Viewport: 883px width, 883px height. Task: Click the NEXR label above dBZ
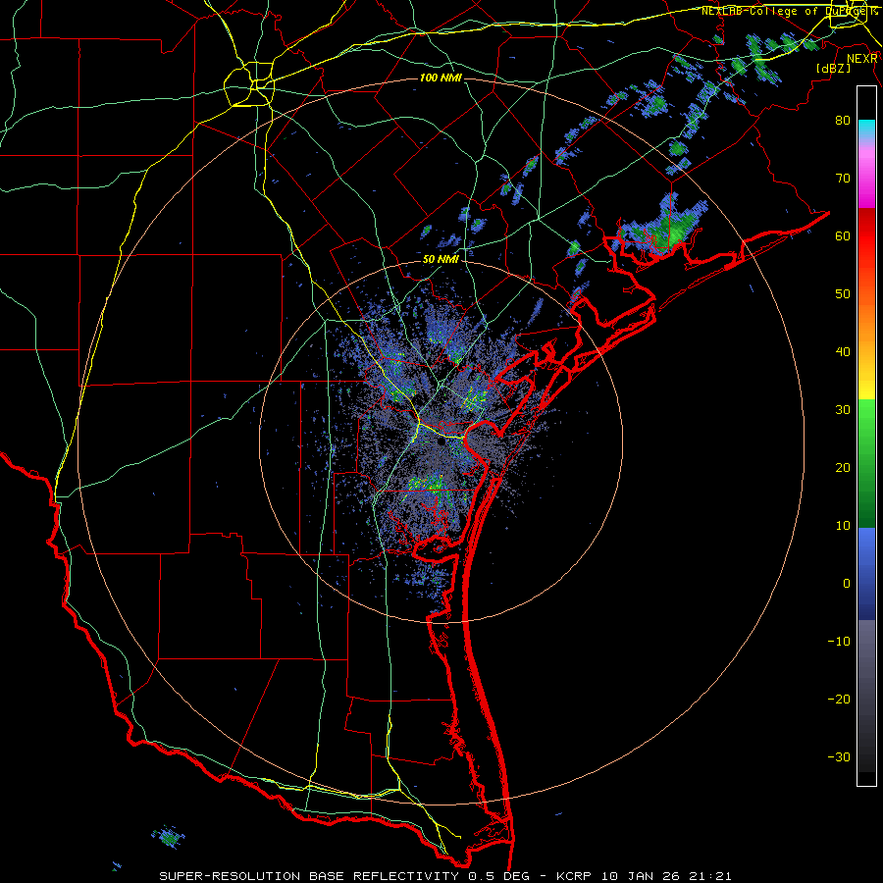(861, 59)
